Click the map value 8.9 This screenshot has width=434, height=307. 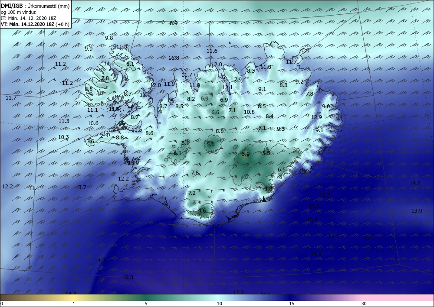coord(174,23)
